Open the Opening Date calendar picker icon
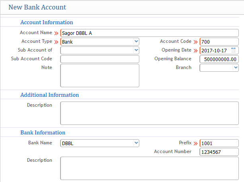Image resolution: width=244 pixels, height=182 pixels. coord(233,50)
